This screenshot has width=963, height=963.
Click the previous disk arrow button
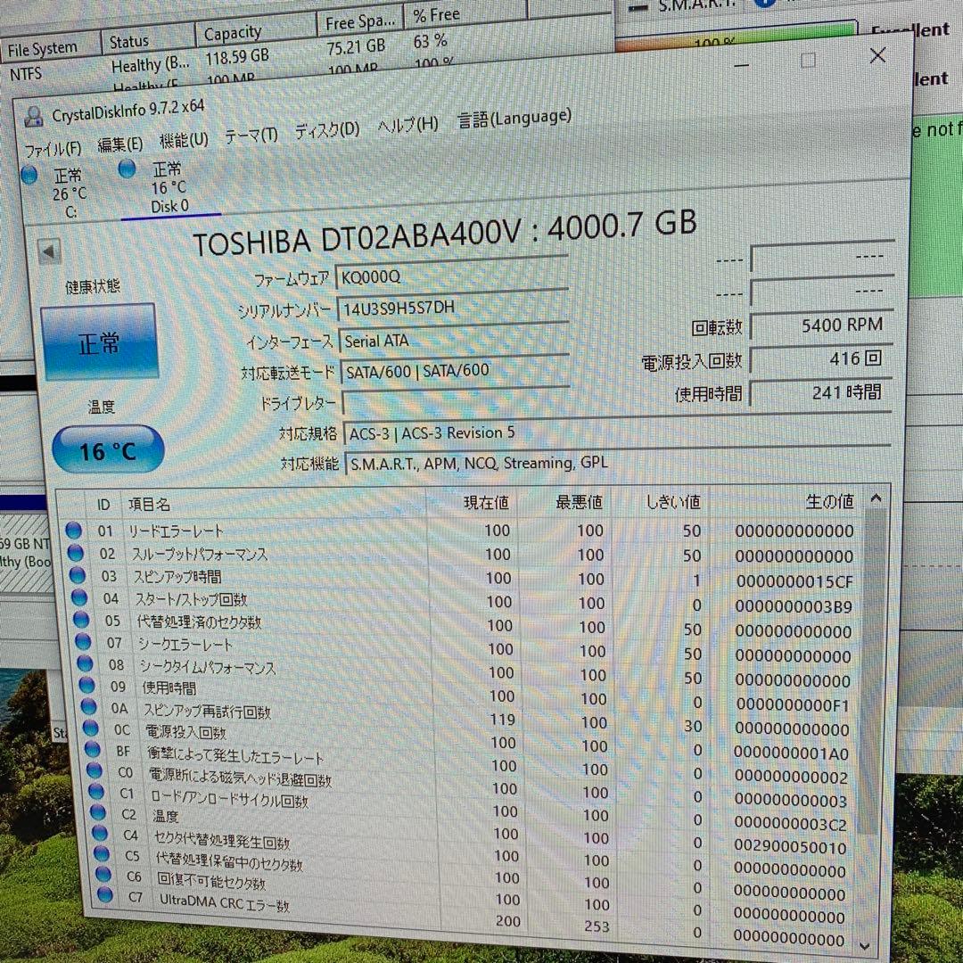coord(48,251)
